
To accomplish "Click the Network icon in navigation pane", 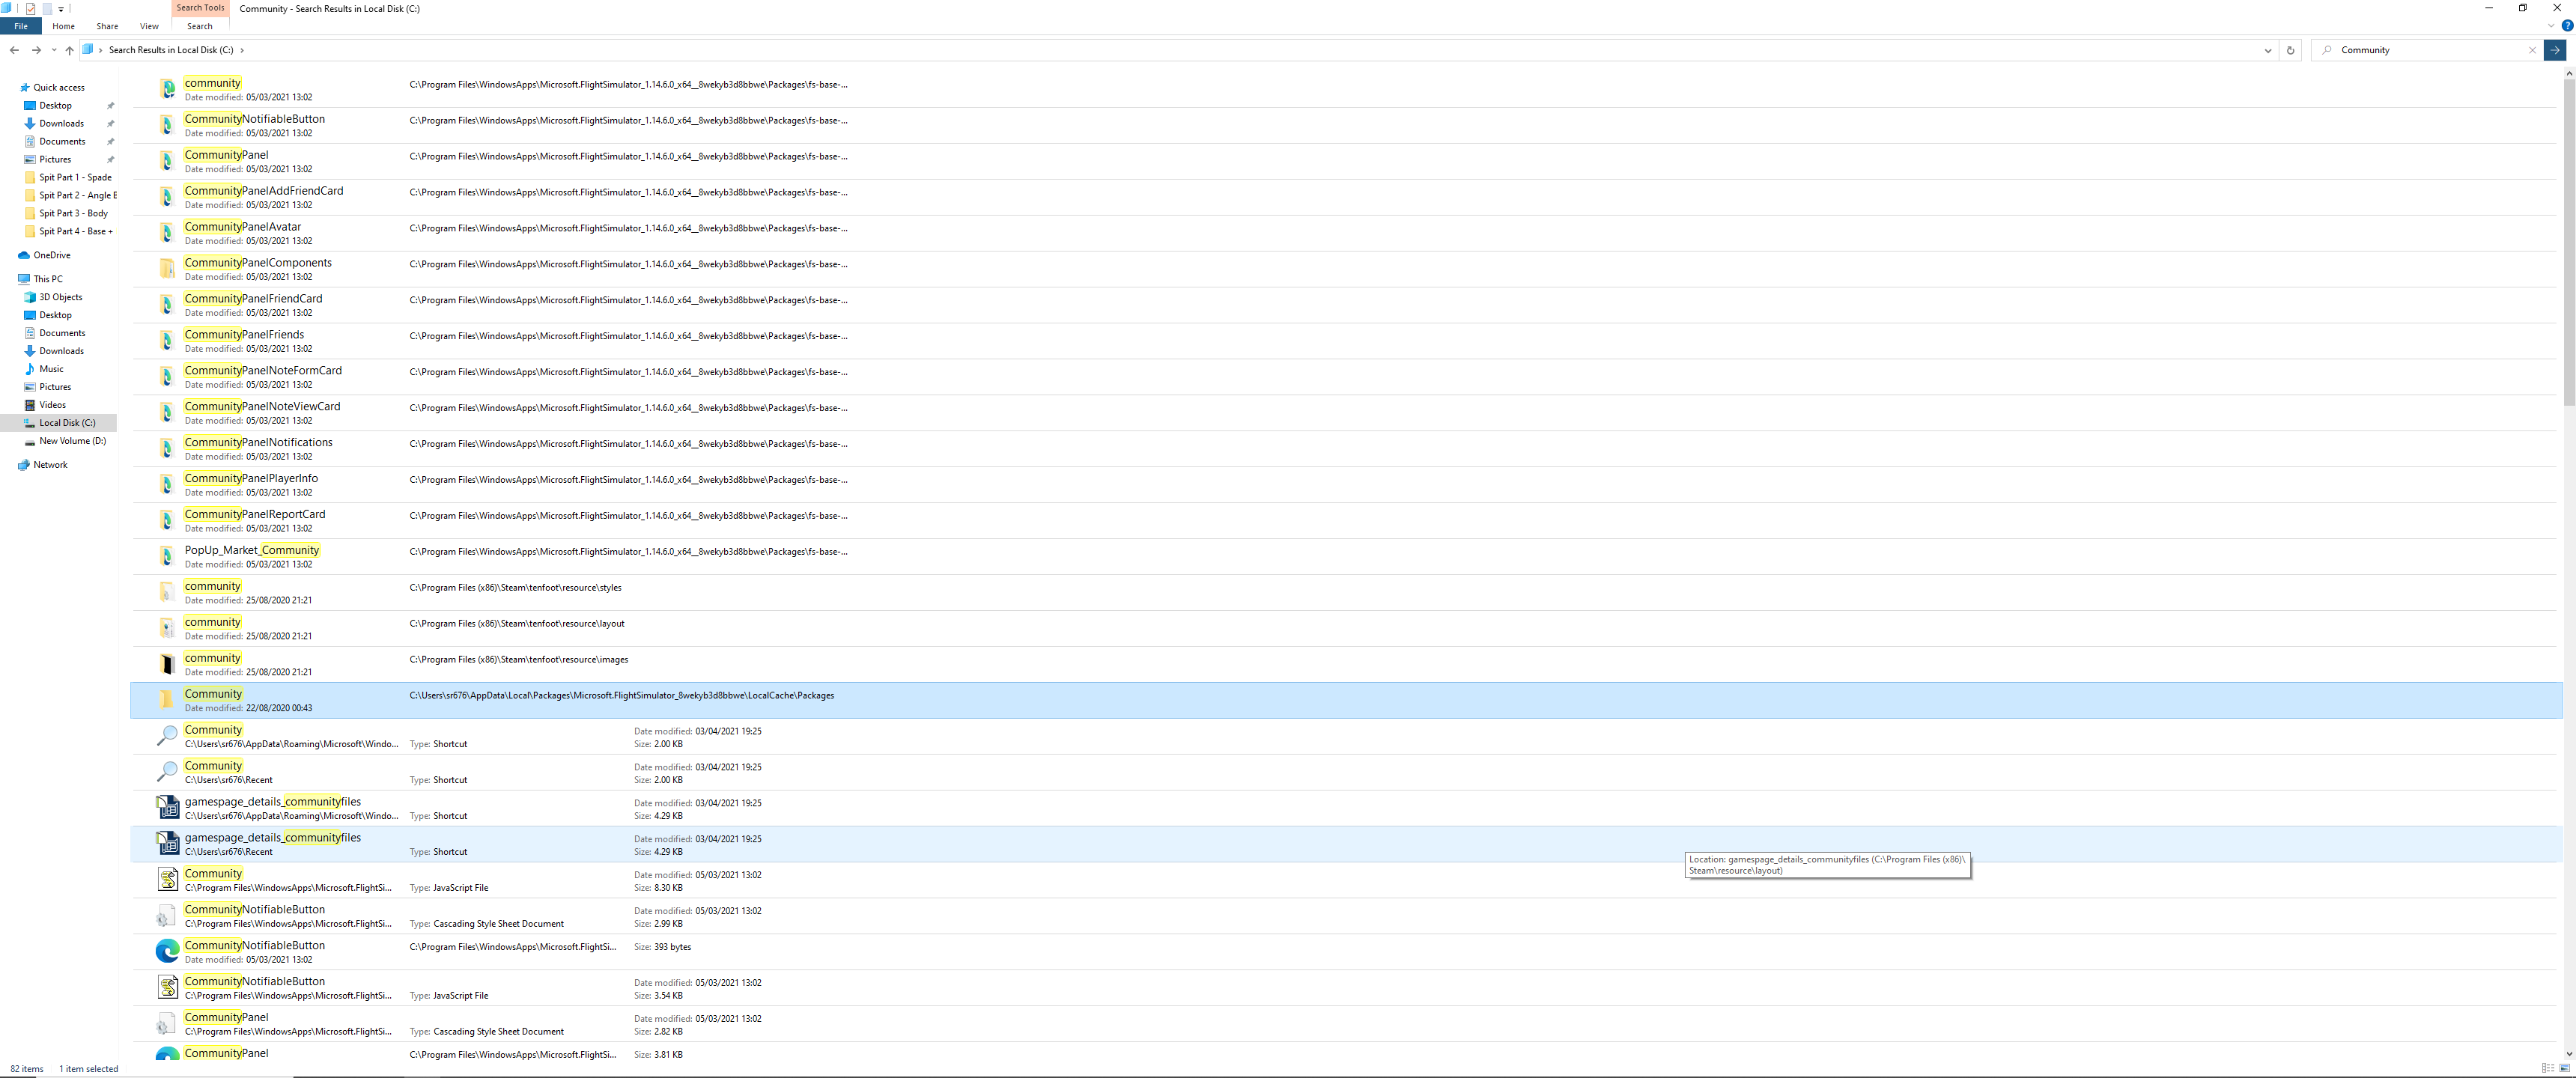I will click(x=24, y=465).
